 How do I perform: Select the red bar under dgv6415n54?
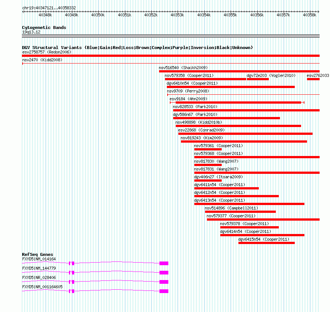point(267,243)
